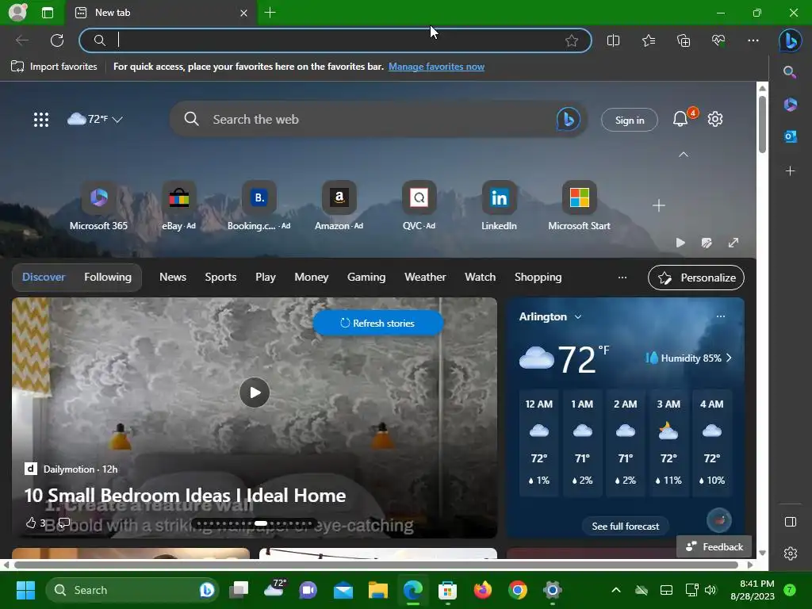Click the browser refresh button

(57, 40)
